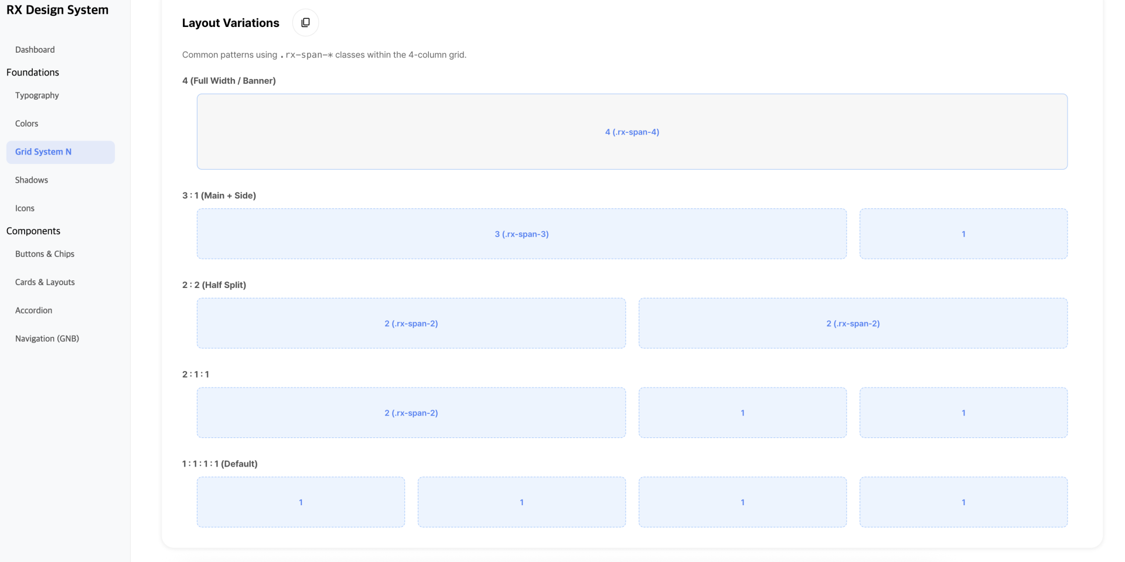
Task: Select Navigation (GNB) in sidebar
Action: coord(47,338)
